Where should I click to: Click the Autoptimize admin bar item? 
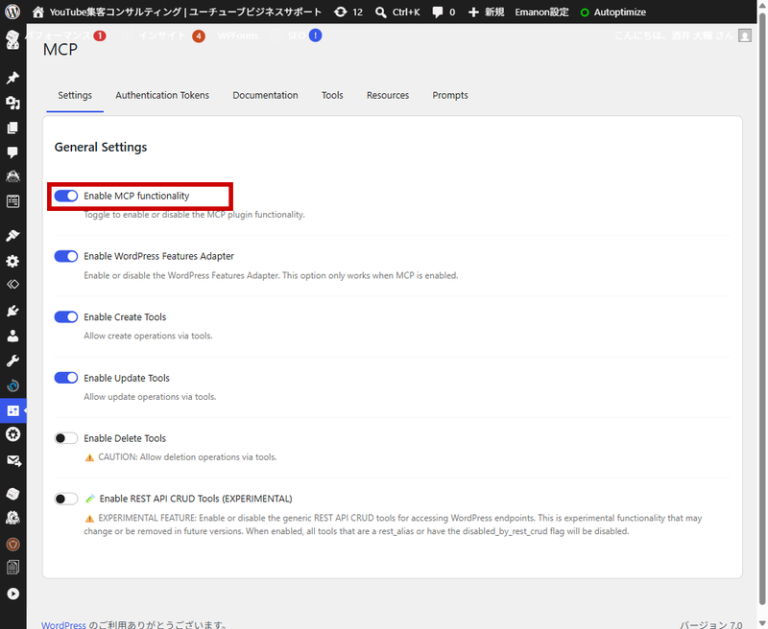coord(612,12)
